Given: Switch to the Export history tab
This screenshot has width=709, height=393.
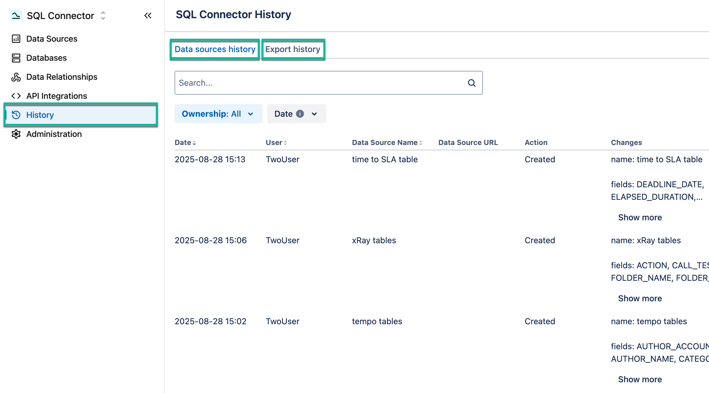Looking at the screenshot, I should click(x=293, y=49).
